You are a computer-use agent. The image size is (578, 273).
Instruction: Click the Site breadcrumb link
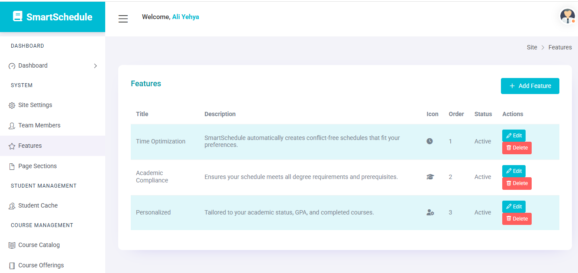(x=532, y=47)
